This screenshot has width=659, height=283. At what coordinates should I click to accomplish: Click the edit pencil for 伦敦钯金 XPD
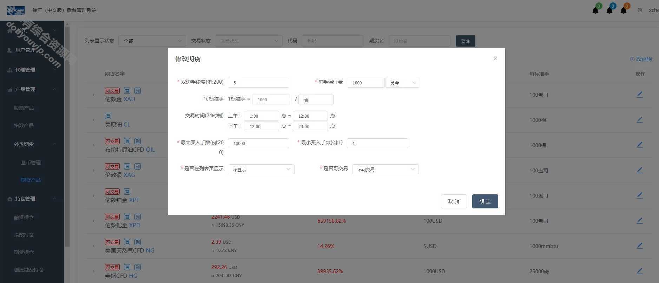(x=640, y=221)
